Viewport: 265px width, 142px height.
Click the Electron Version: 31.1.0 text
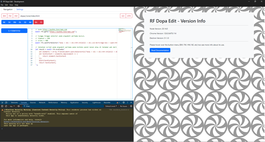click(159, 38)
